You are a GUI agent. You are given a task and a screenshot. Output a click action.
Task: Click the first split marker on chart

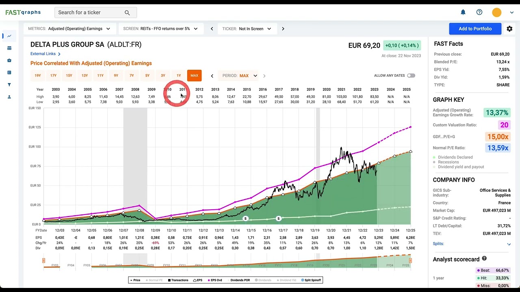point(245,219)
